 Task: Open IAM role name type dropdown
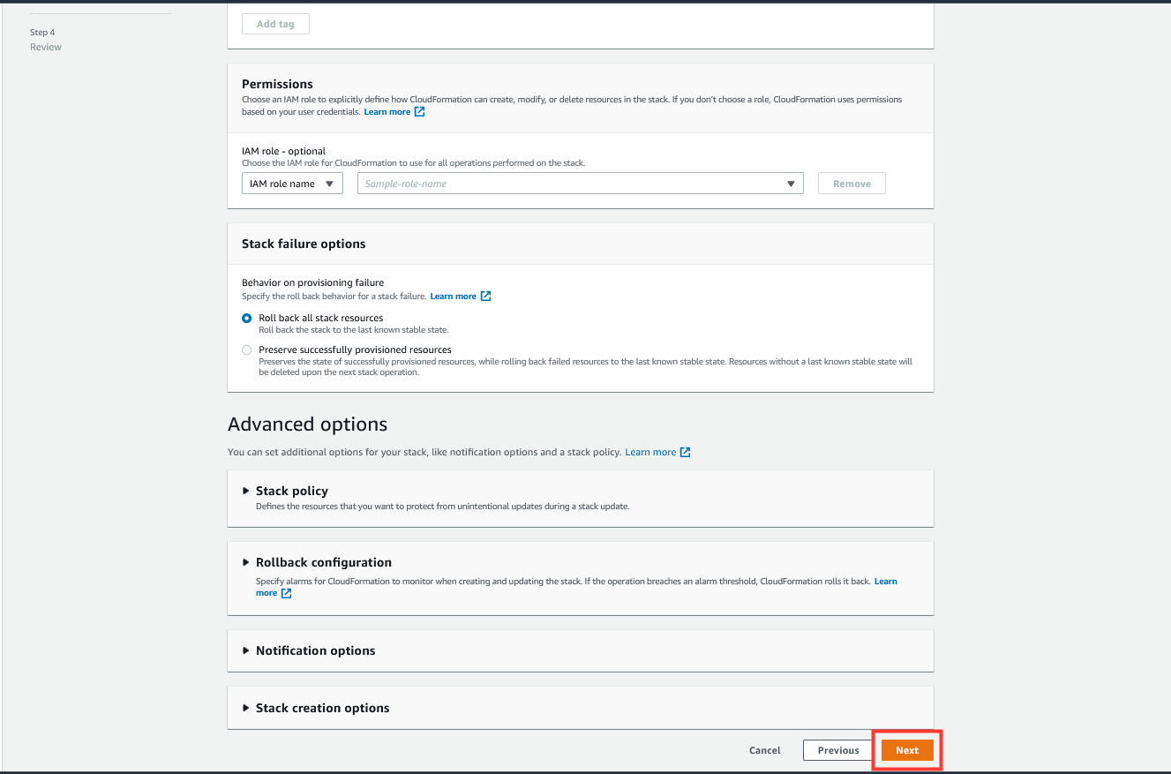(x=292, y=184)
